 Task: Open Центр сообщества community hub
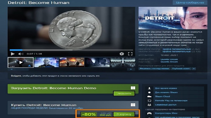click(x=190, y=2)
